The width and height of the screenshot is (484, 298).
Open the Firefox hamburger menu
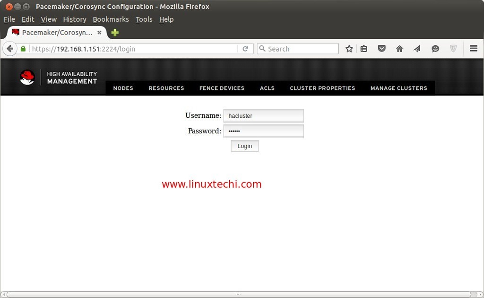click(x=473, y=48)
